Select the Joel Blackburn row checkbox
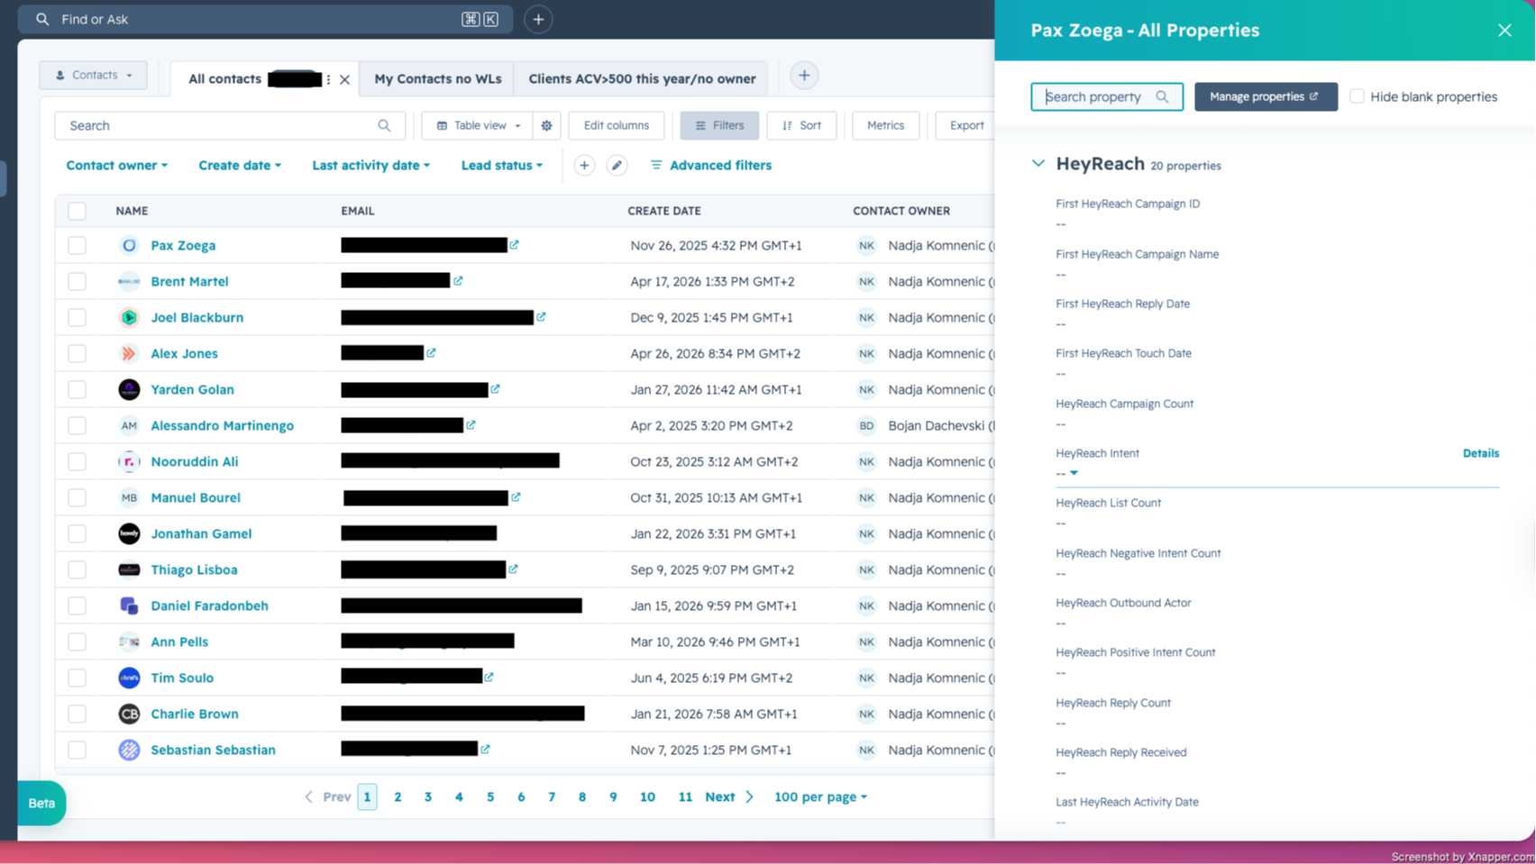The image size is (1536, 864). (77, 317)
